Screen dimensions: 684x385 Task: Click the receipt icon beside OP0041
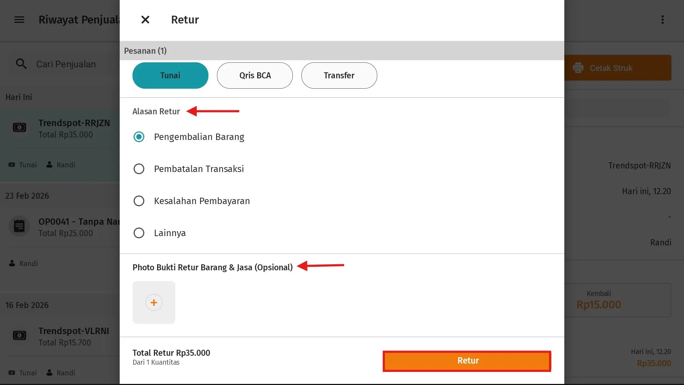pyautogui.click(x=19, y=226)
